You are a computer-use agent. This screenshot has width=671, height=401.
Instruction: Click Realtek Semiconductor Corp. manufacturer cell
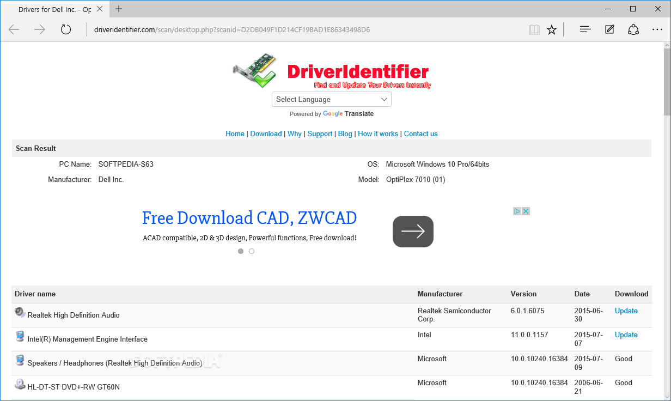454,315
